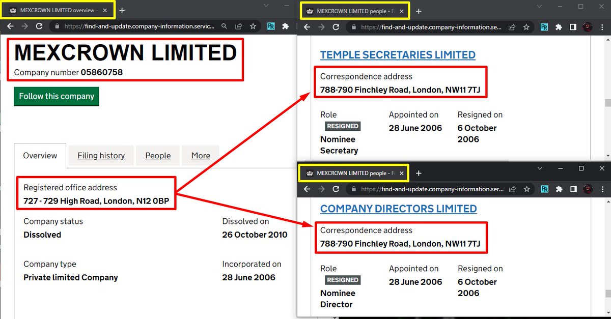
Task: Open Chrome menu in upper people window
Action: (x=602, y=27)
